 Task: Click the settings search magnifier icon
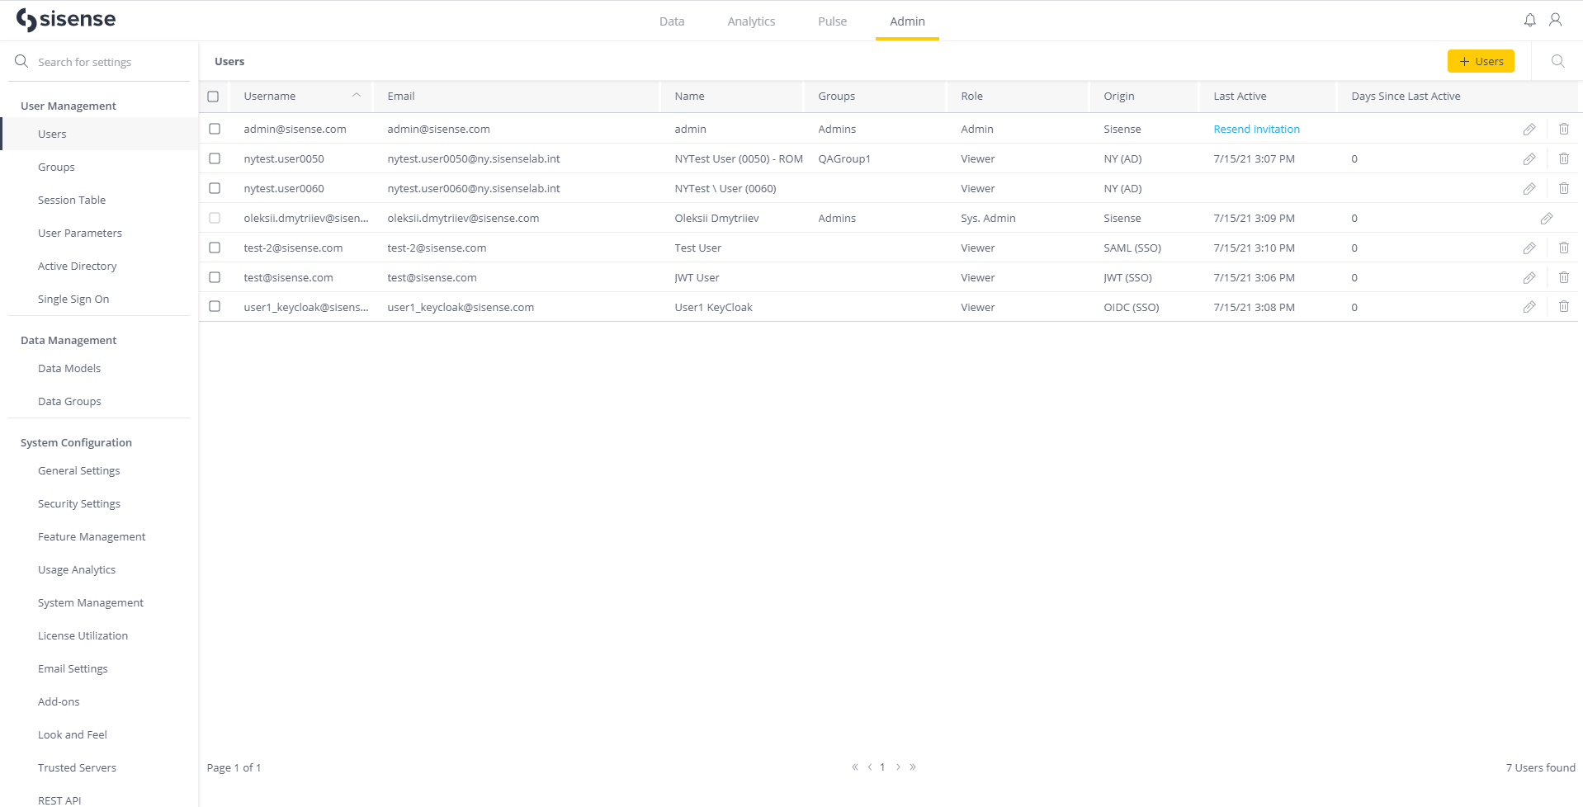[x=21, y=61]
